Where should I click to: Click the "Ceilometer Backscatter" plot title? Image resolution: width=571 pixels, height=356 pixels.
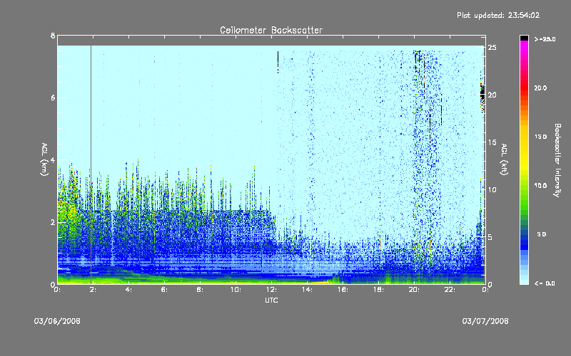[271, 30]
